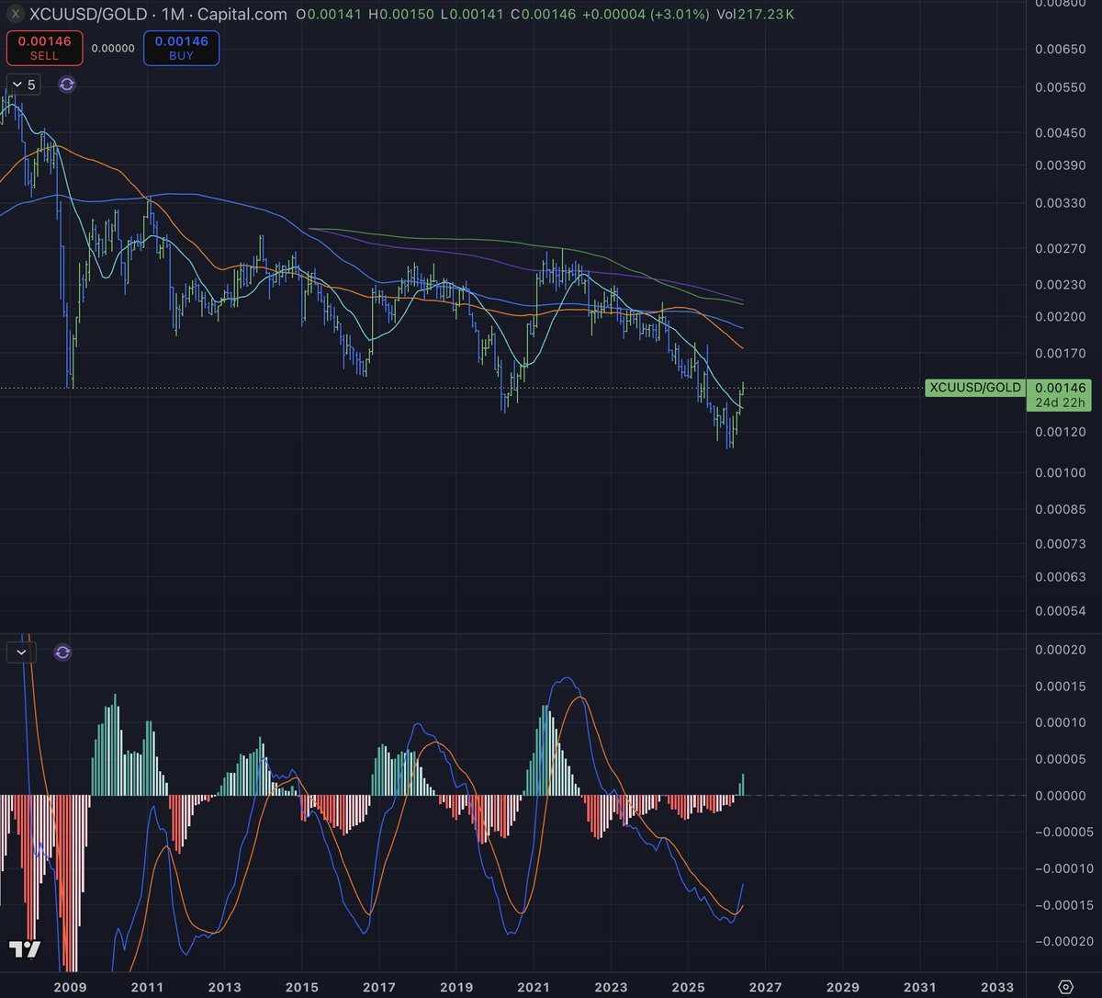The height and width of the screenshot is (998, 1102).
Task: Click the TradingView logo
Action: click(x=24, y=949)
